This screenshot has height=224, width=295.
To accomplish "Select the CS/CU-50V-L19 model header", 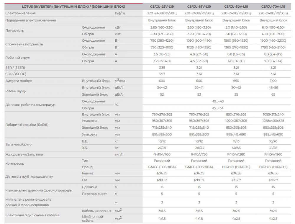I will coord(236,6).
